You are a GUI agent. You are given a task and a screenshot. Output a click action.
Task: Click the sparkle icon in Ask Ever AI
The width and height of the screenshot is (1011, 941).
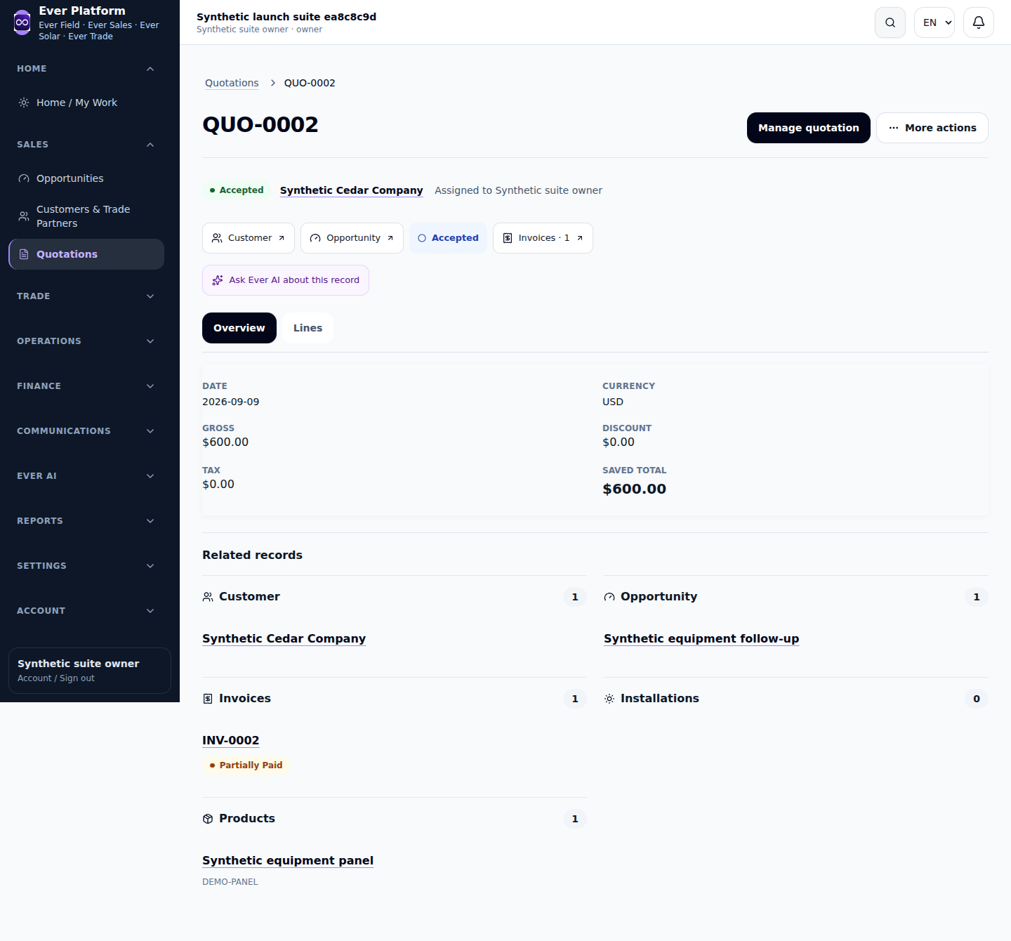(x=218, y=280)
